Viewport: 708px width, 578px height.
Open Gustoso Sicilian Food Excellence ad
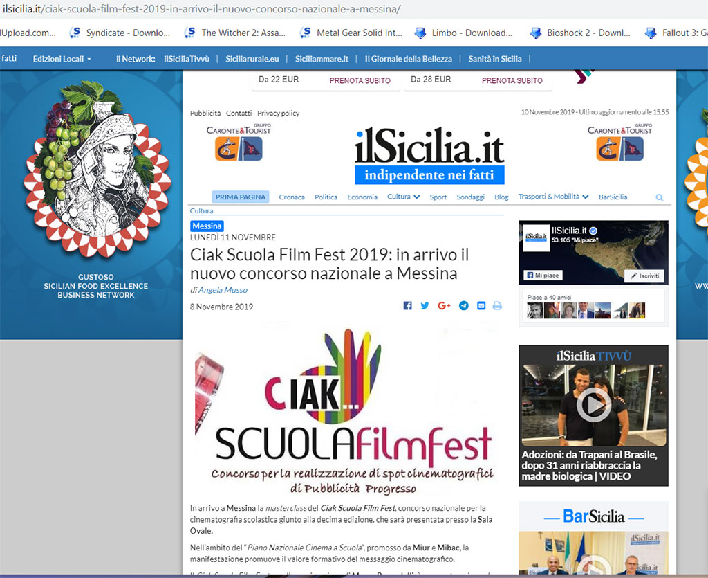(95, 190)
